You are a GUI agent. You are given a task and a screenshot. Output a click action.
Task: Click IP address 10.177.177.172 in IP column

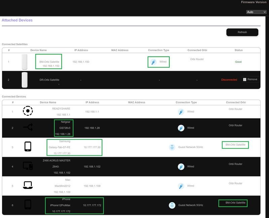click(92, 205)
